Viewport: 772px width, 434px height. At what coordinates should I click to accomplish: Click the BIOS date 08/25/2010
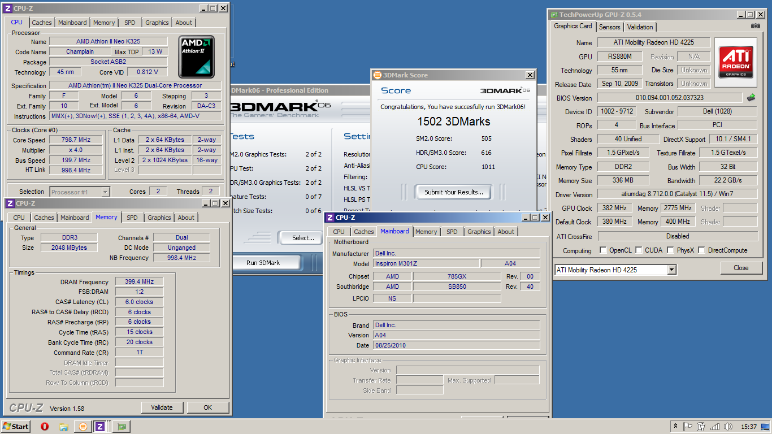[457, 345]
